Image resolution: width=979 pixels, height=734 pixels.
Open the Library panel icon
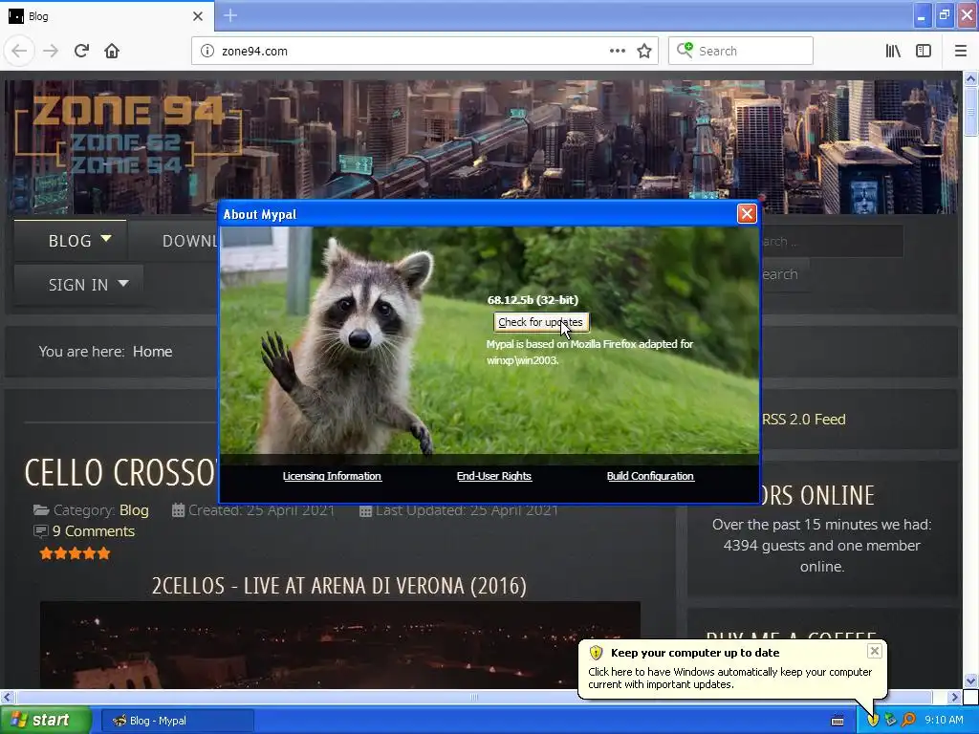click(894, 51)
